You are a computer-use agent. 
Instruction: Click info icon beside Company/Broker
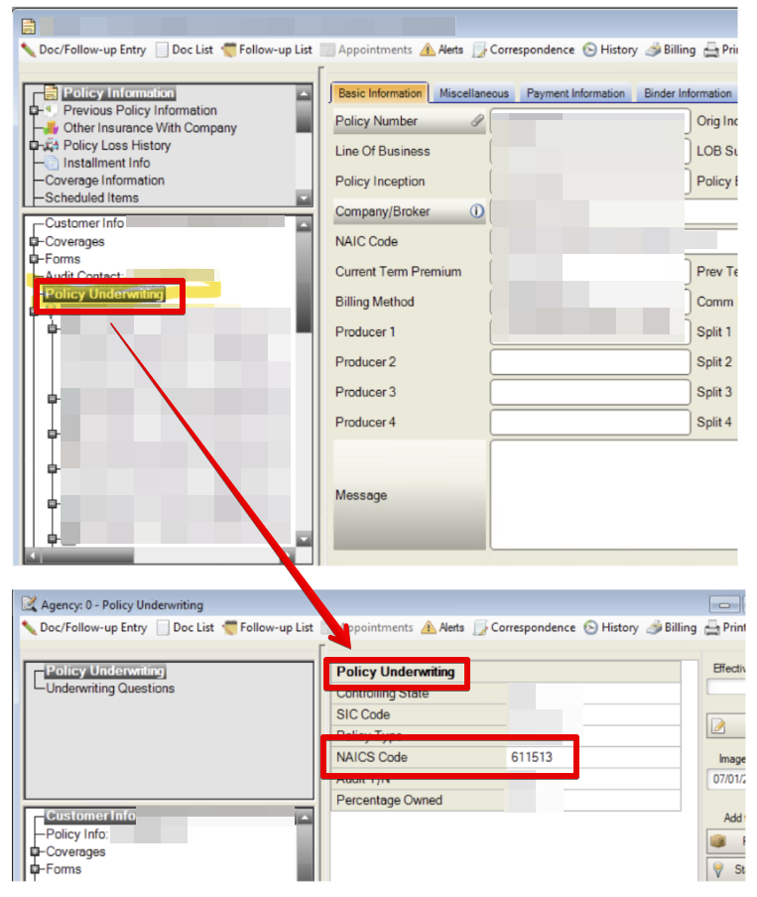[x=476, y=211]
